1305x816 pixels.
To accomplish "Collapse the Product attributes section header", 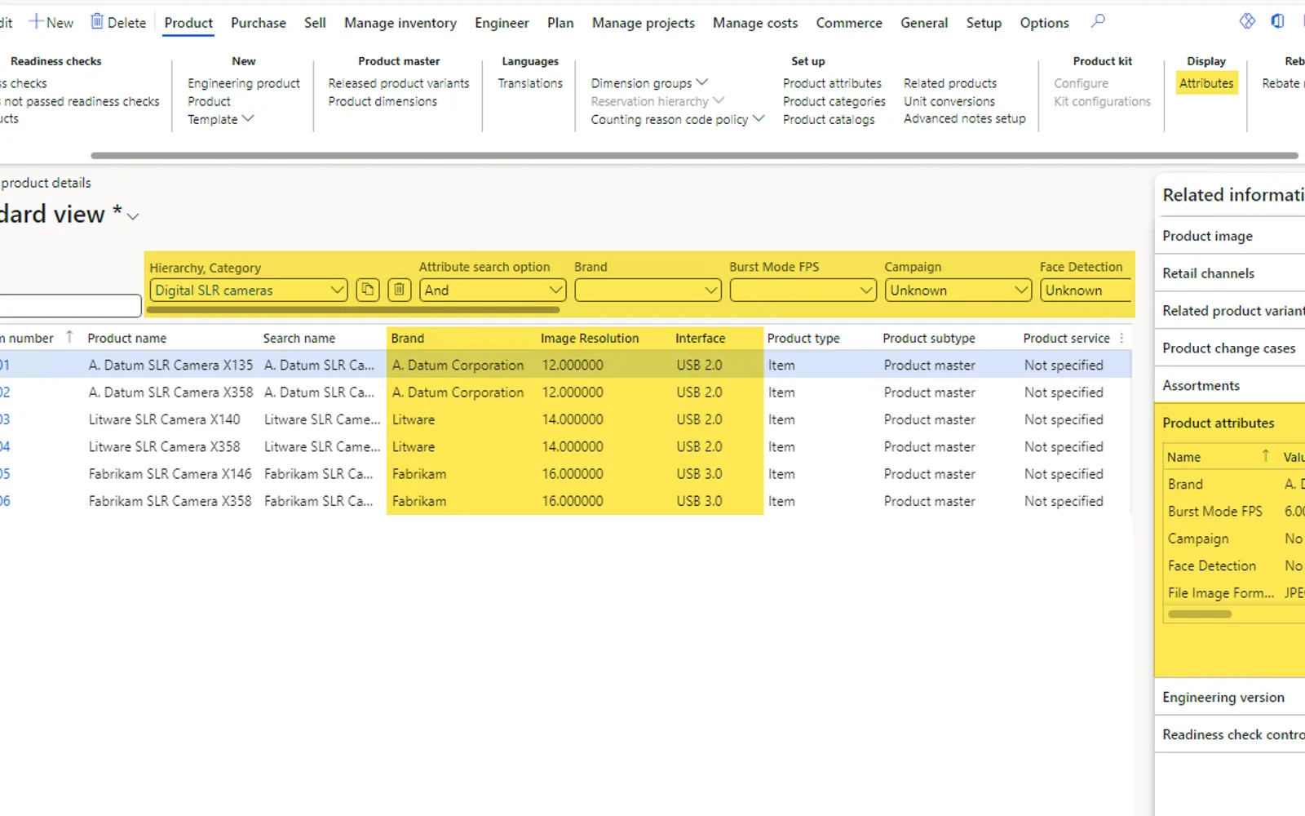I will [1230, 423].
